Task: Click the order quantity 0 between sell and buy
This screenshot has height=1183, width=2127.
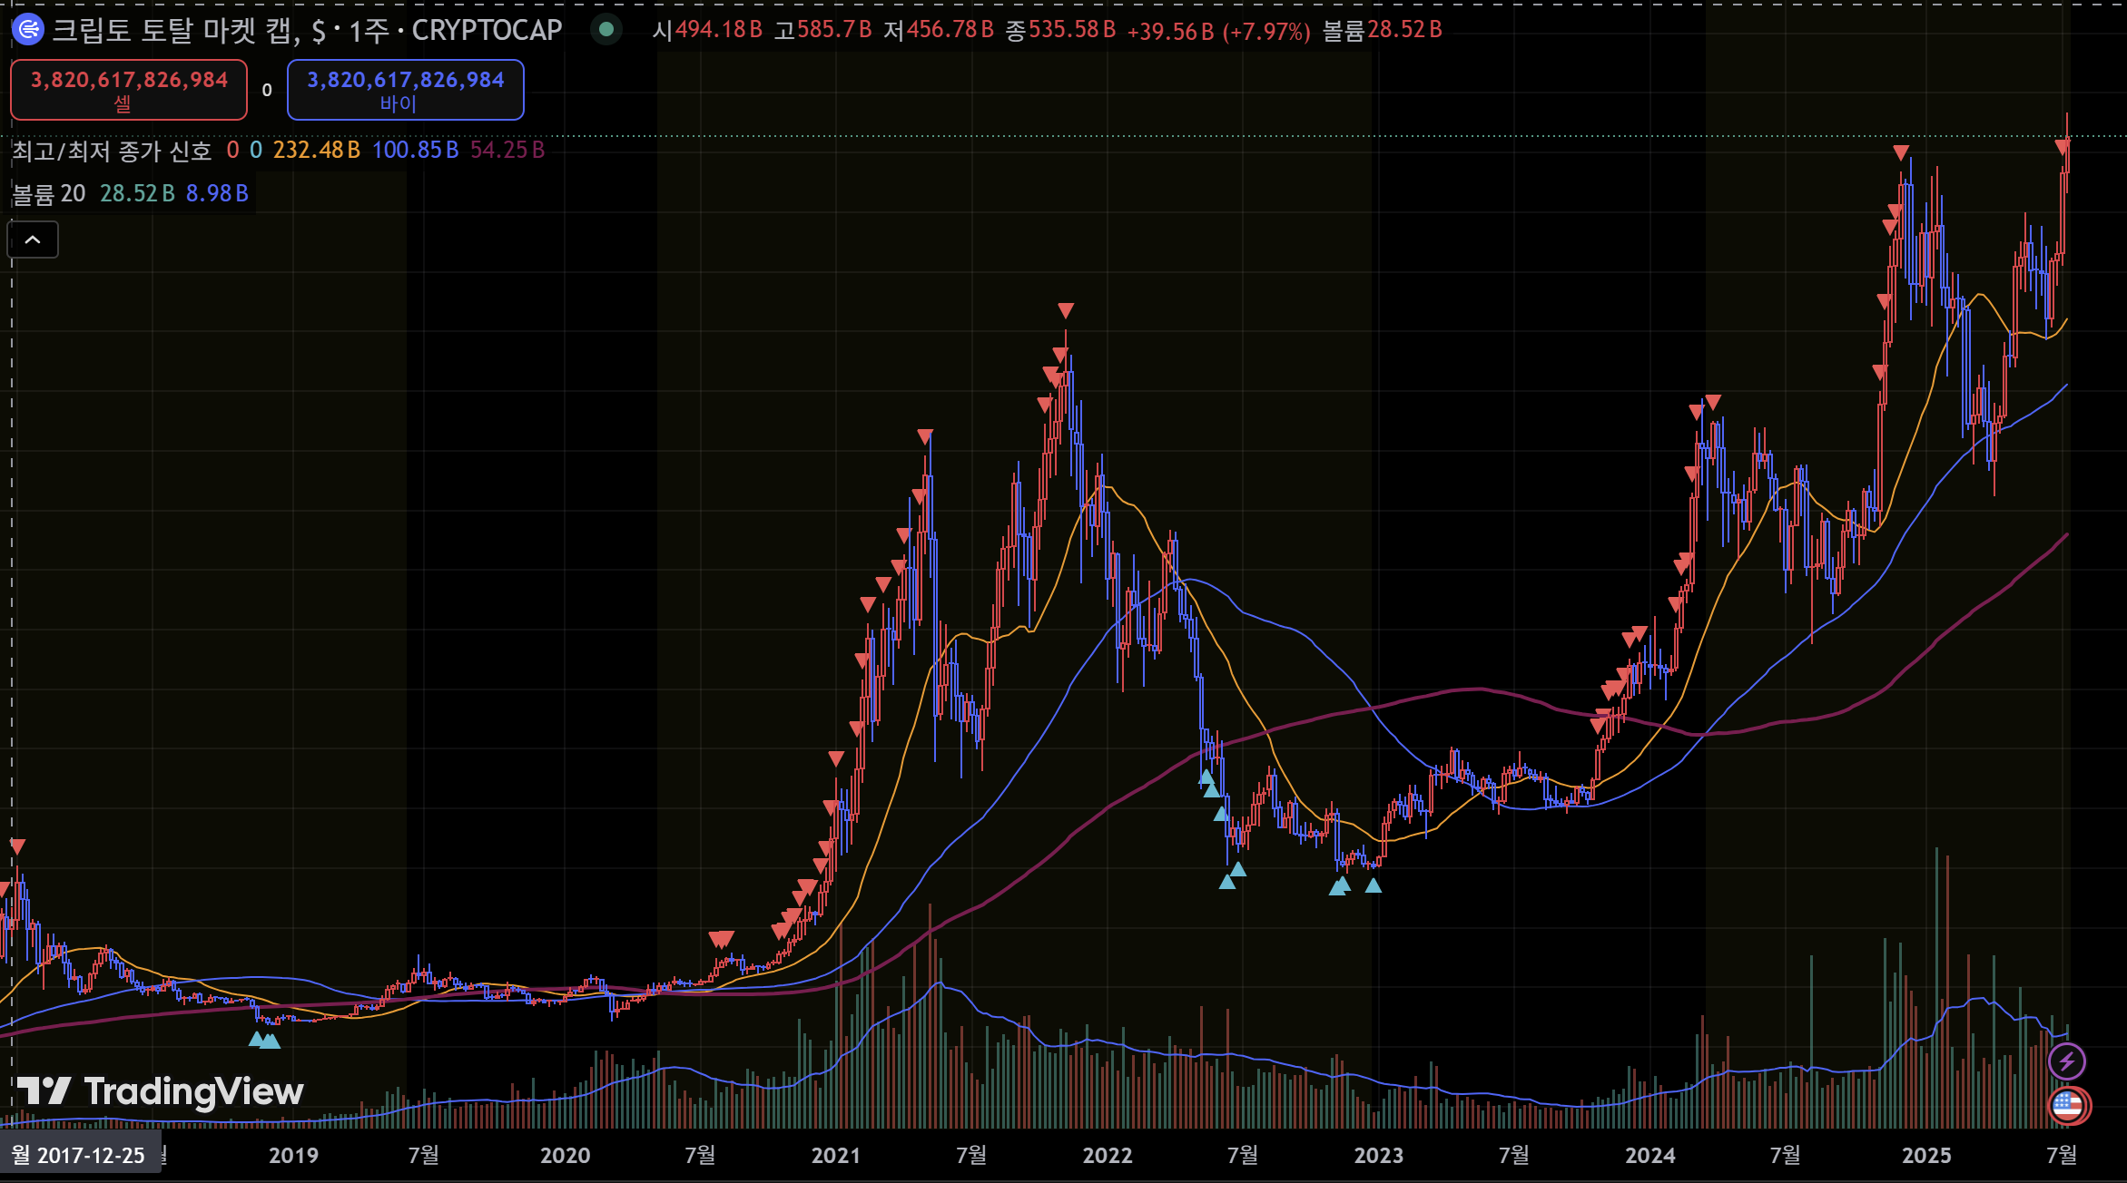Action: point(267,90)
